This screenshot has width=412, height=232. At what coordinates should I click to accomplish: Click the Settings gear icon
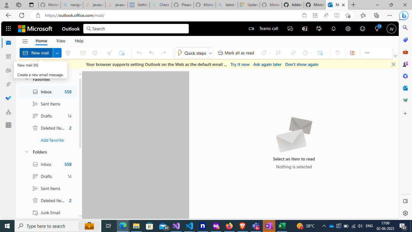(348, 28)
